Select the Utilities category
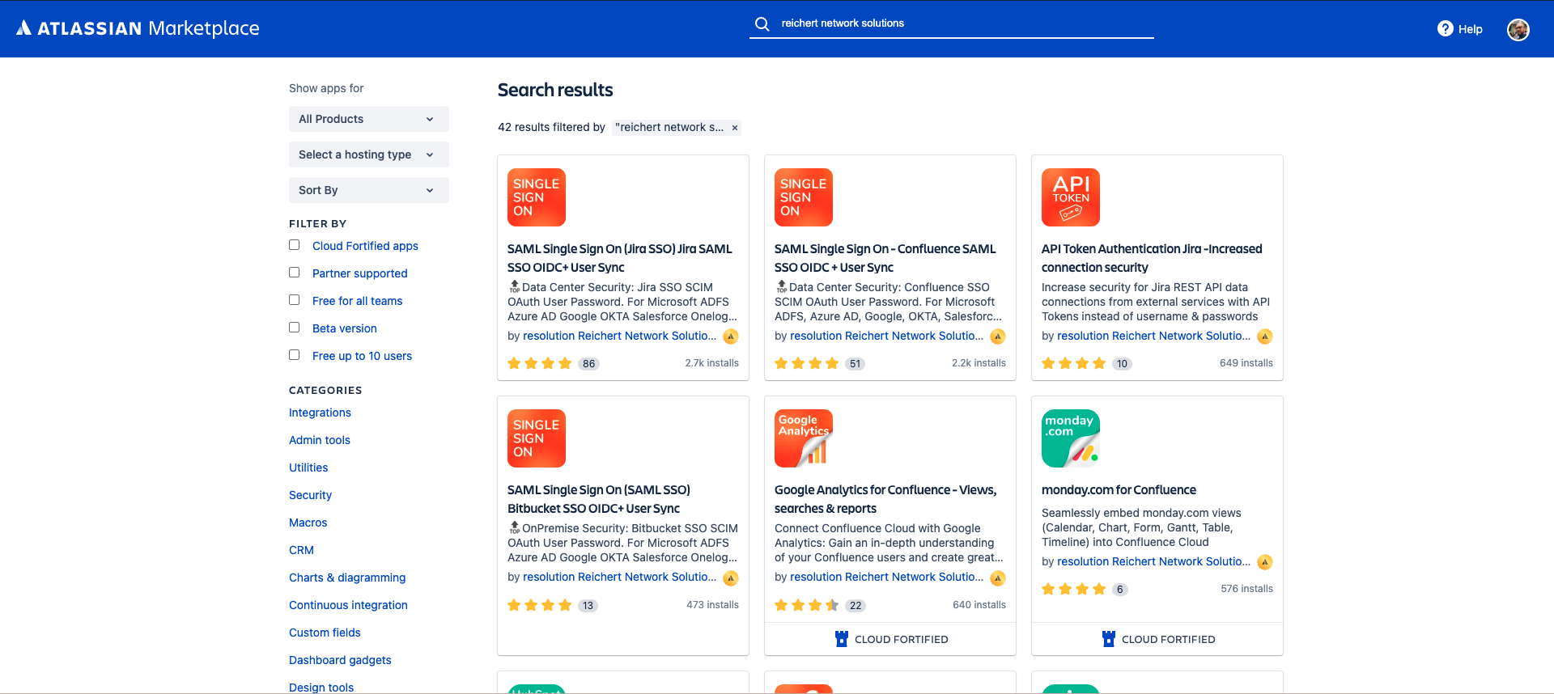The image size is (1554, 694). pos(308,468)
